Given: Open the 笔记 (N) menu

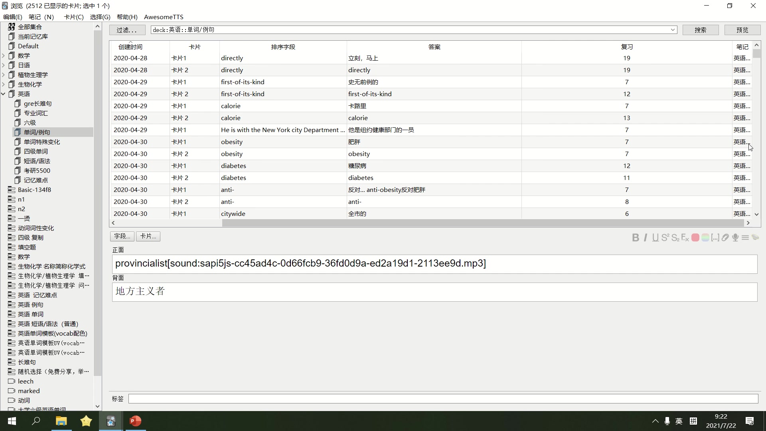Looking at the screenshot, I should click(41, 17).
